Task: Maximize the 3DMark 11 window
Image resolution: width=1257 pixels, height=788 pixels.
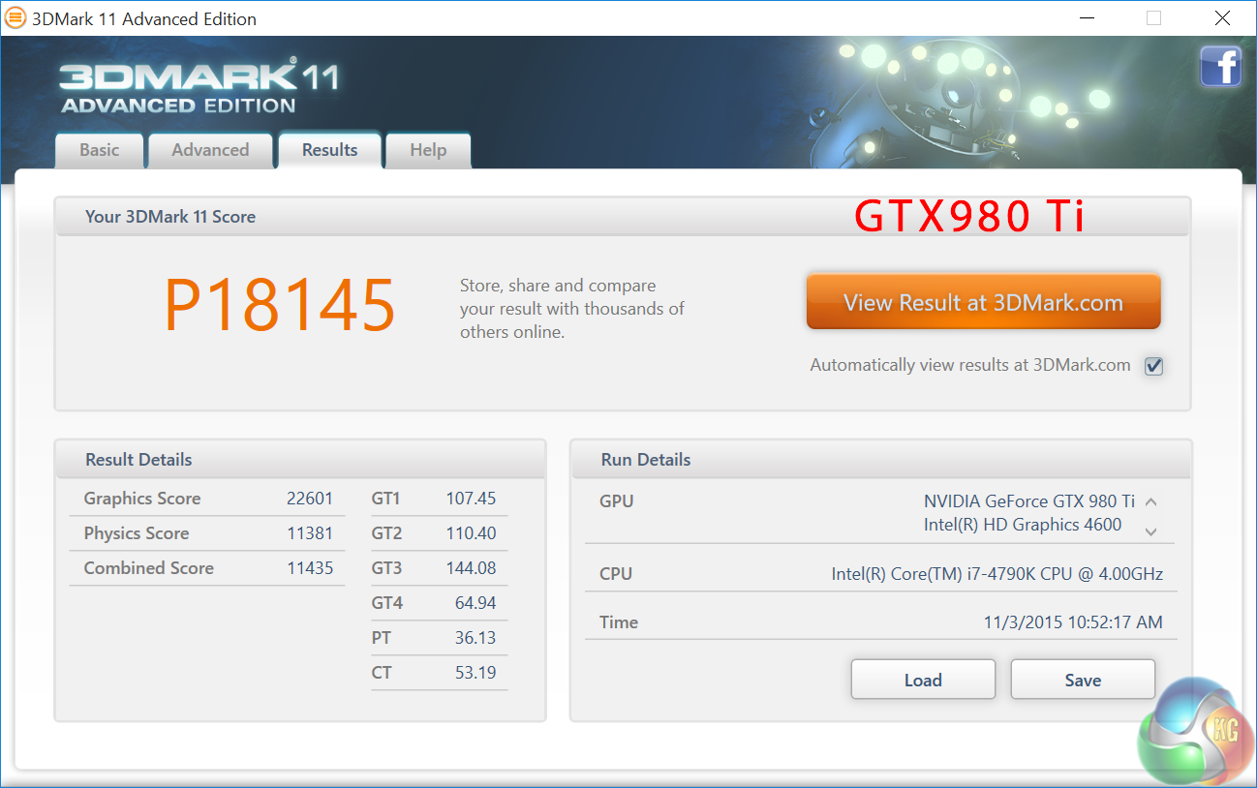Action: pyautogui.click(x=1153, y=18)
